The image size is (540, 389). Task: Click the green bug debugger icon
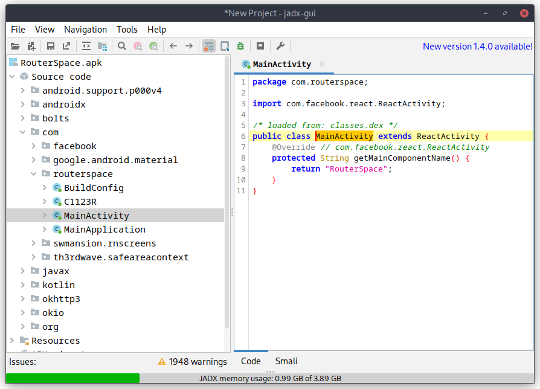(240, 46)
